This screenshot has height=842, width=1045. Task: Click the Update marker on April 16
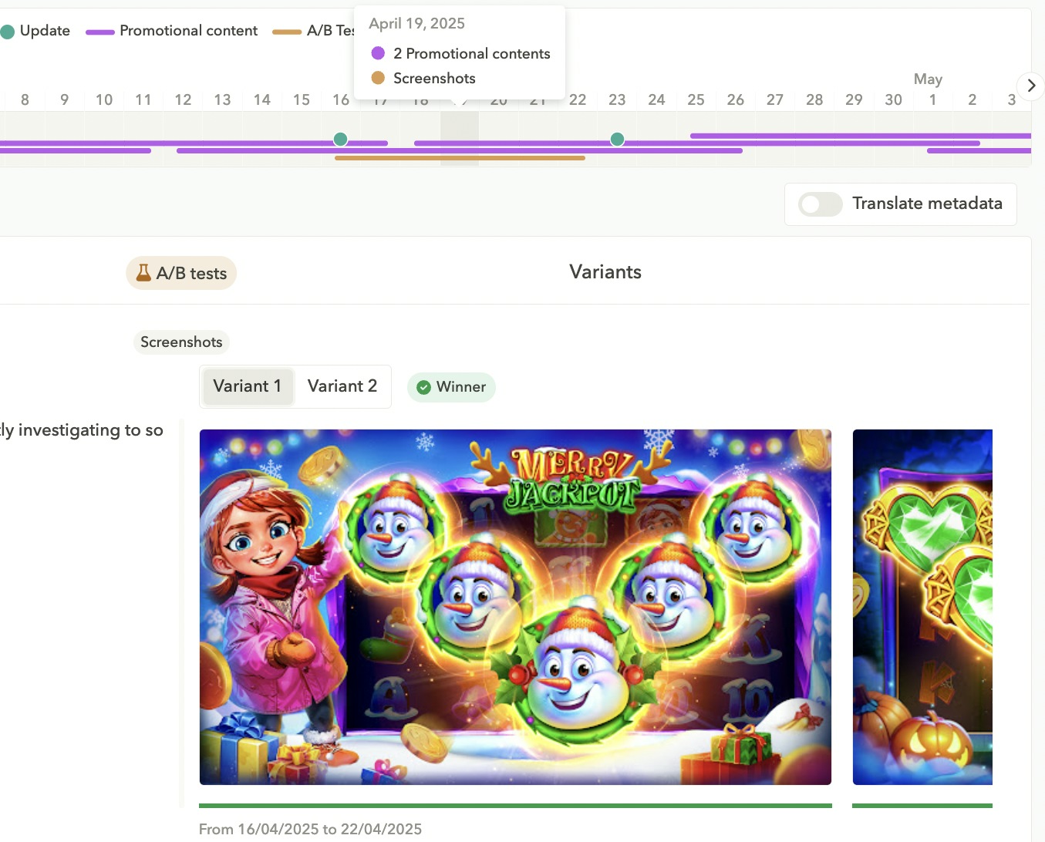coord(340,140)
